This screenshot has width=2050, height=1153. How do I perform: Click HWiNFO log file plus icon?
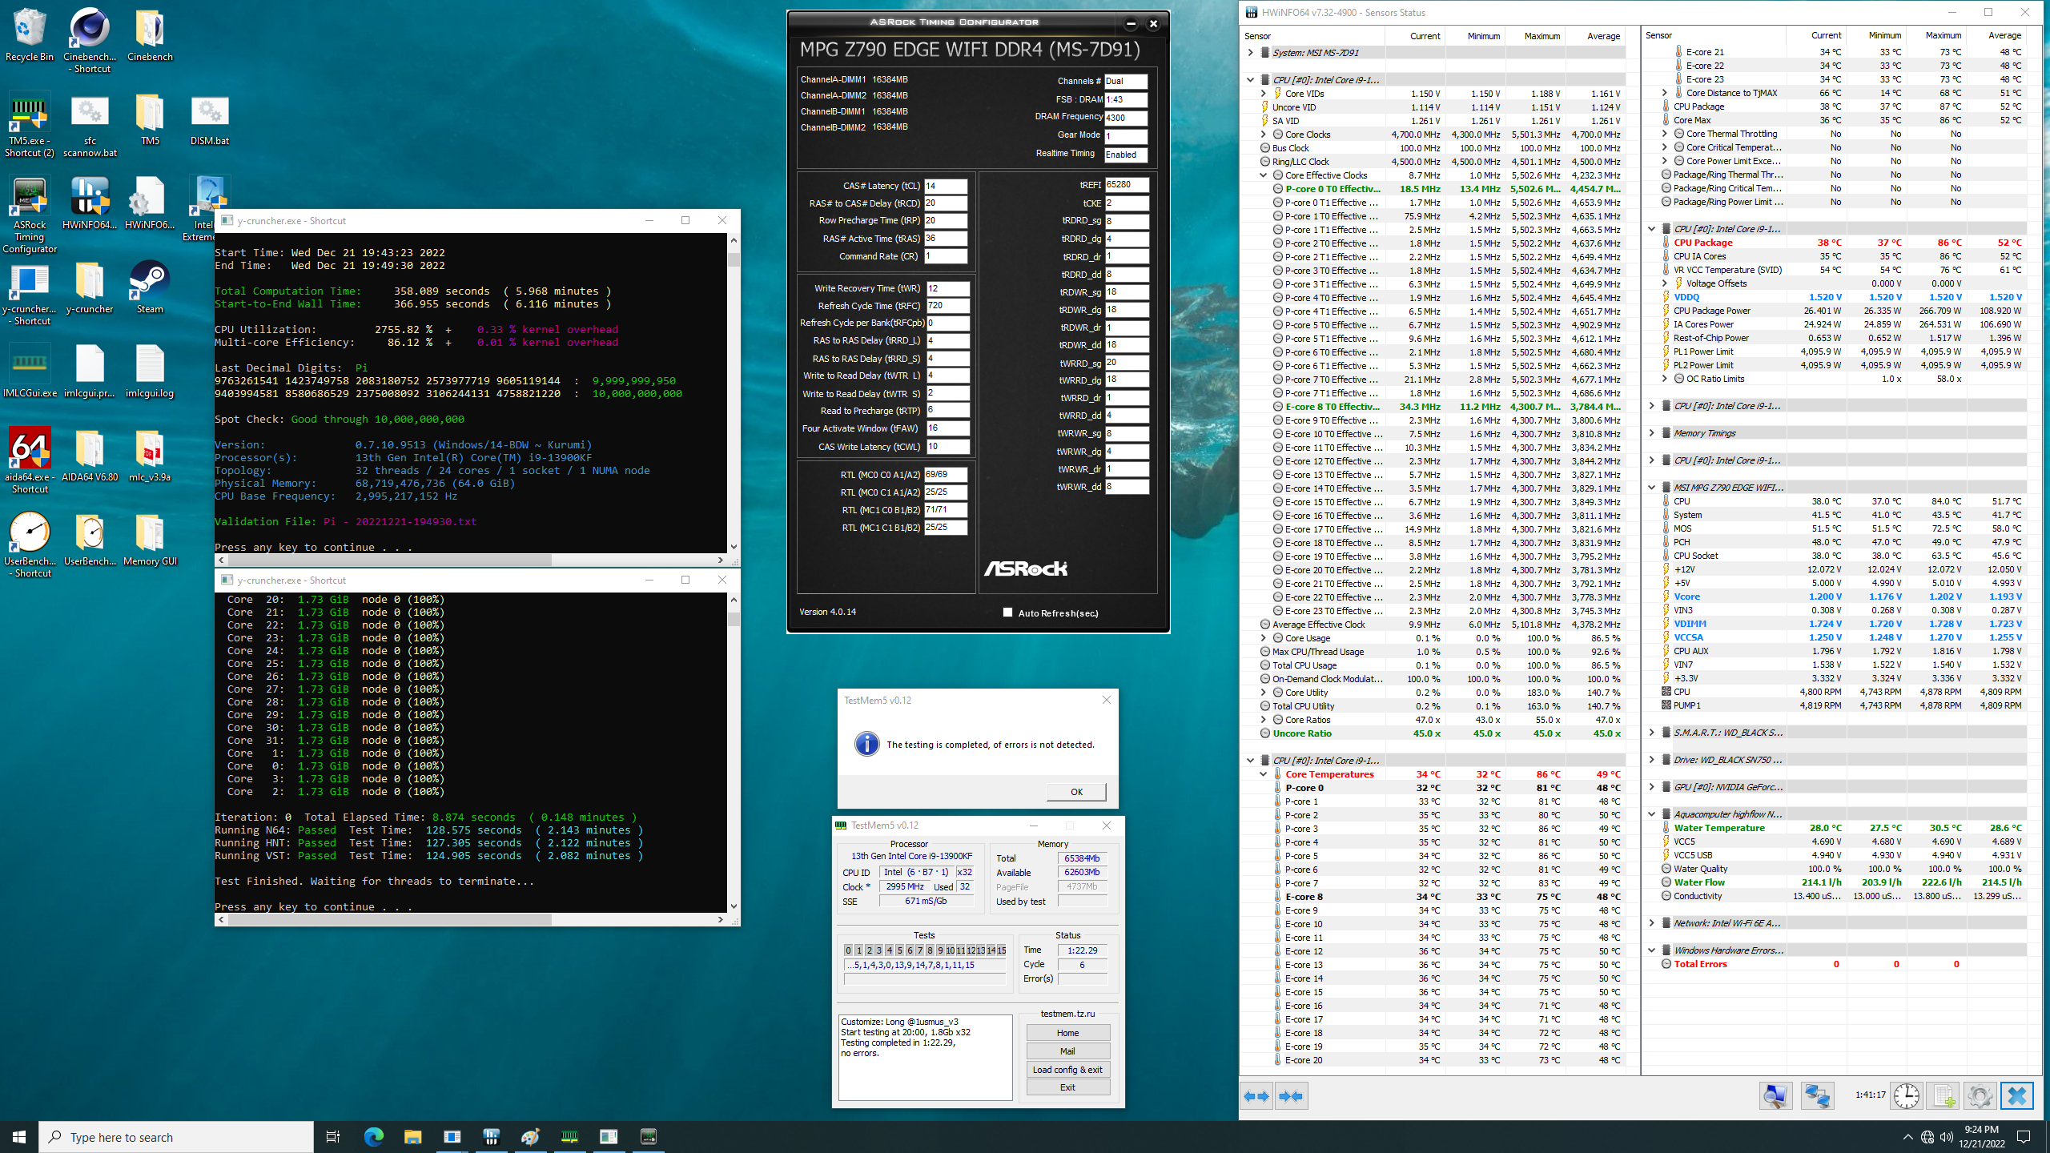1943,1096
